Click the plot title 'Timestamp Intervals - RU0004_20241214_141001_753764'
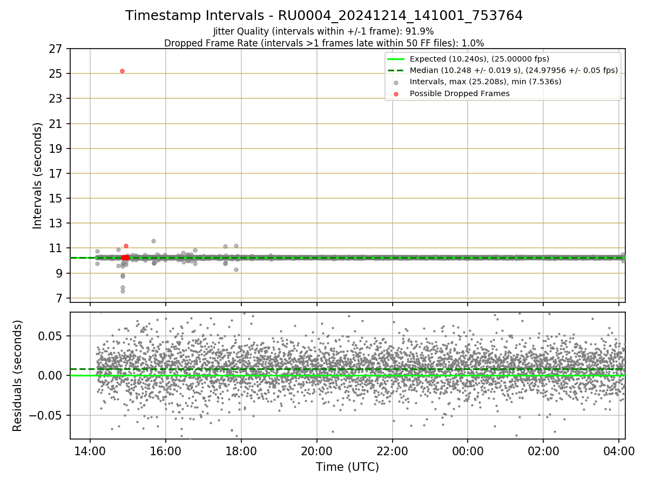The width and height of the screenshot is (648, 486). pyautogui.click(x=324, y=16)
